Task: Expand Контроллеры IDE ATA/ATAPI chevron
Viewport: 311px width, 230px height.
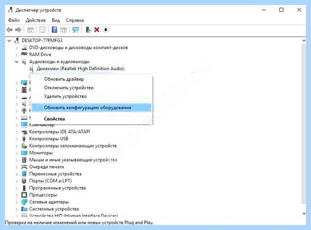Action: coord(17,132)
